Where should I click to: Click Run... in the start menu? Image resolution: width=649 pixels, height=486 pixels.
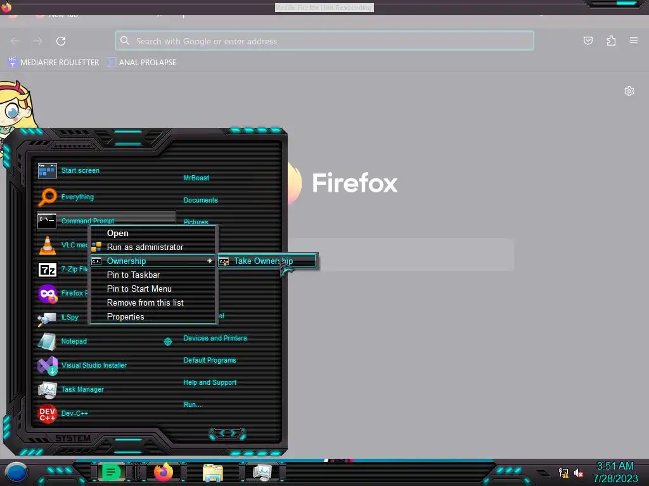point(192,404)
